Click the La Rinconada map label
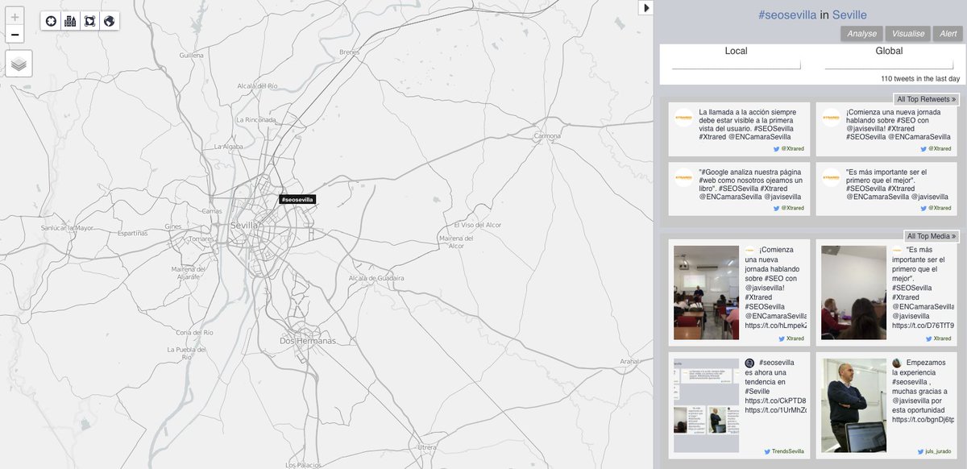Screen dimensions: 967x469 click(x=255, y=119)
